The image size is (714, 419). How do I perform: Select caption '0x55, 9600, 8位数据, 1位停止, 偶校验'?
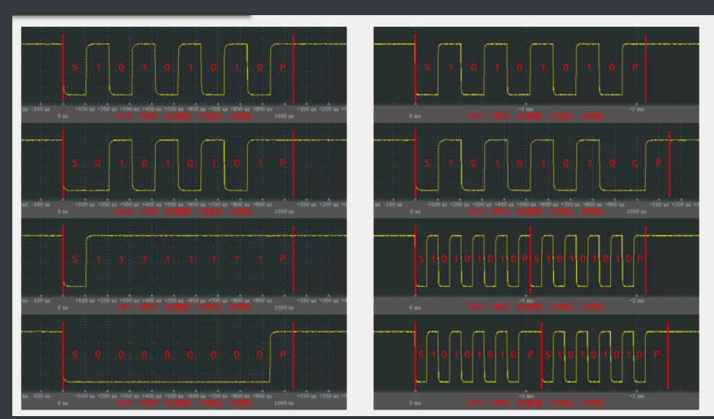536,211
